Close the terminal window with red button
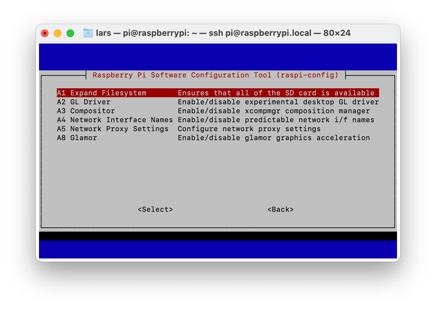 click(45, 33)
